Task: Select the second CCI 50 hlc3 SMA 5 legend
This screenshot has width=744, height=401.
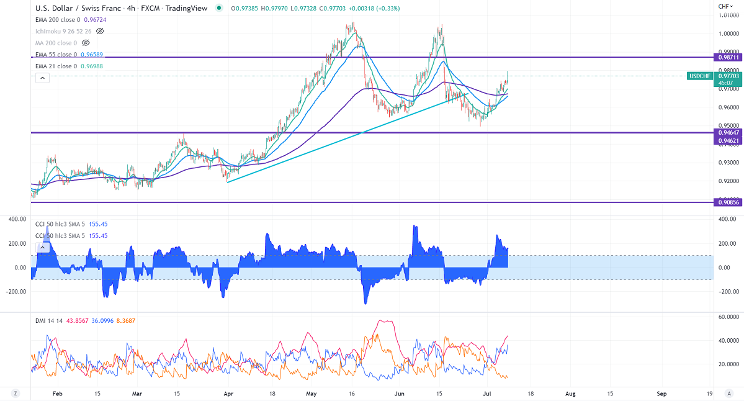Action: pos(60,235)
